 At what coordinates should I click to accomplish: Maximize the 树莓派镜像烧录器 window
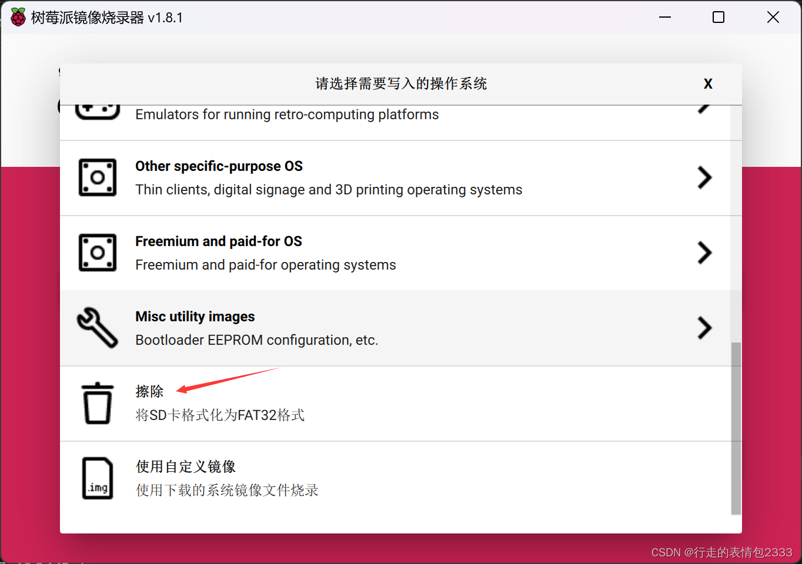(x=719, y=18)
